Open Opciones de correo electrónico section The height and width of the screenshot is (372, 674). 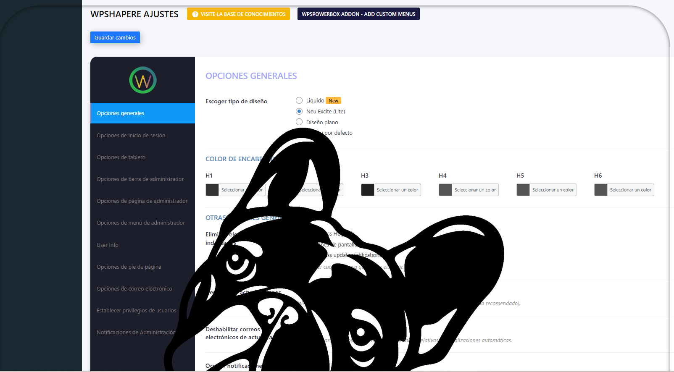tap(134, 289)
